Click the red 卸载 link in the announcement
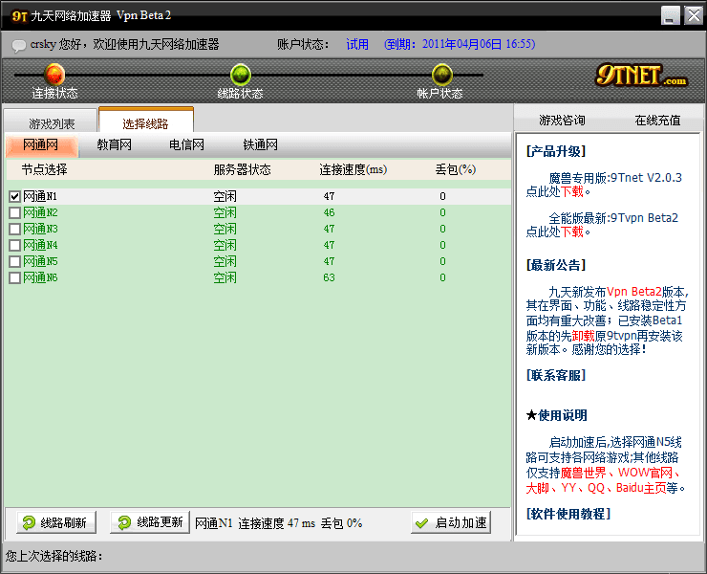Image resolution: width=707 pixels, height=574 pixels. pyautogui.click(x=584, y=336)
